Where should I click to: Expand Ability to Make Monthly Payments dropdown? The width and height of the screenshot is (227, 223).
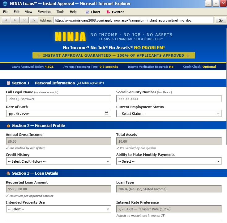(x=169, y=161)
